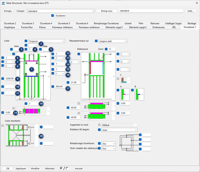Viewport: 200px width, 172px height.
Task: Open the profile B cross-section picker
Action: [139, 94]
